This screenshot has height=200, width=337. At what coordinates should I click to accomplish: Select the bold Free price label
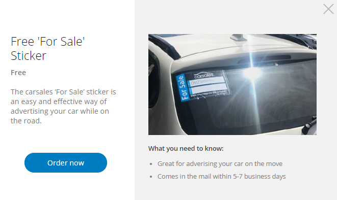tap(18, 73)
